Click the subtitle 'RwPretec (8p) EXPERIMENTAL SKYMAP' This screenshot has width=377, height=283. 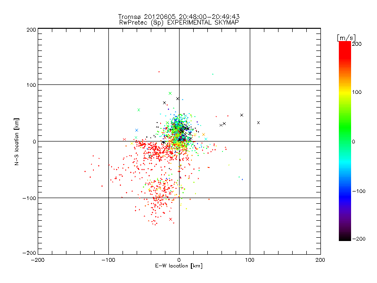point(179,23)
